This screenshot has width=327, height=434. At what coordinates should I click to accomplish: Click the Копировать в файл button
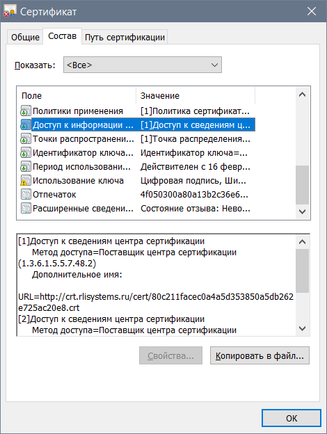click(260, 355)
